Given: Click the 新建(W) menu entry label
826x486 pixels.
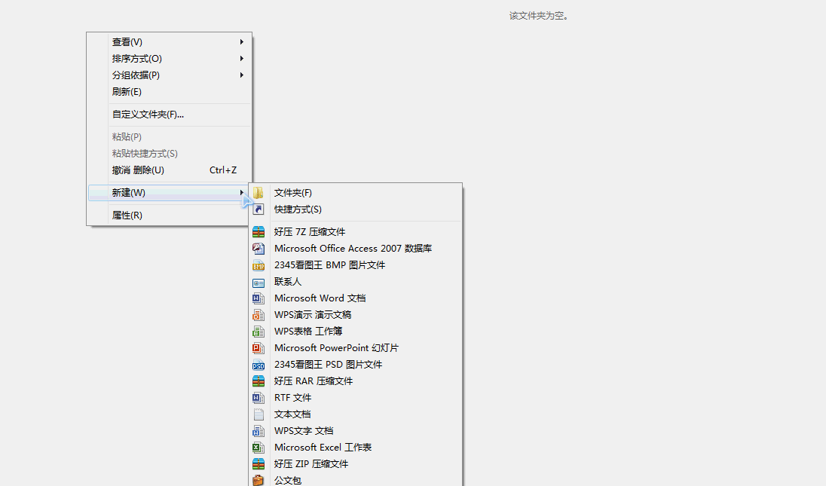Looking at the screenshot, I should 129,193.
